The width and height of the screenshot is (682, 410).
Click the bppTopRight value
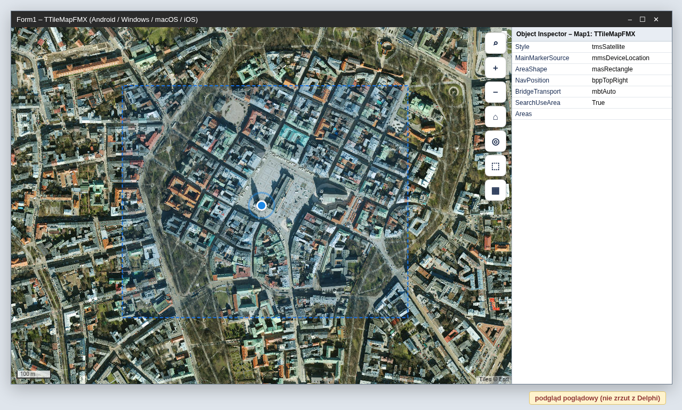click(x=610, y=80)
